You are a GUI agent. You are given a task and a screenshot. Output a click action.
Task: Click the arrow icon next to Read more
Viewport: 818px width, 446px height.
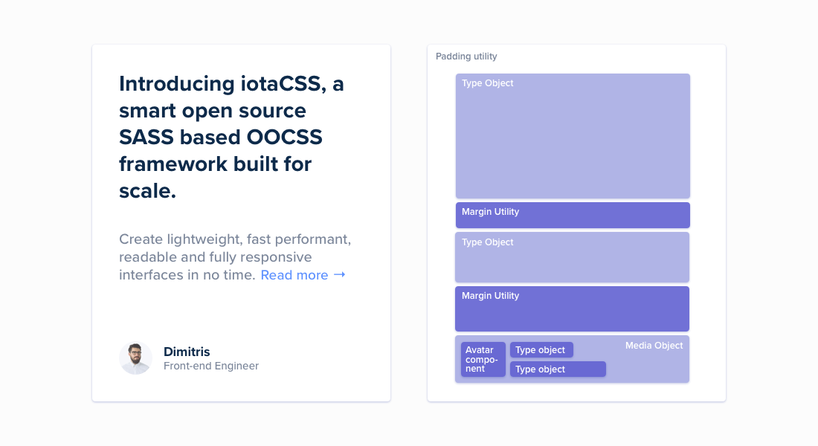341,275
